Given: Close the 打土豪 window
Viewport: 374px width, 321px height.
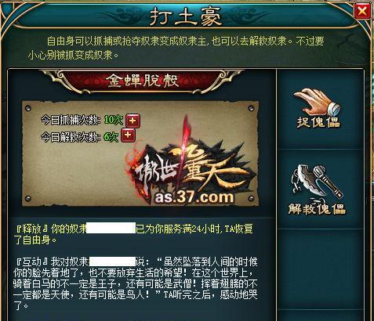Looking at the screenshot, I should [x=362, y=11].
